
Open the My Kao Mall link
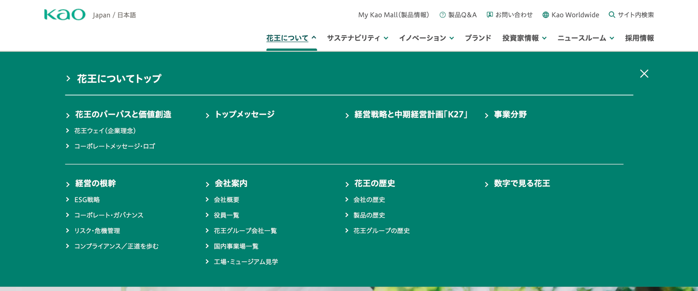(393, 15)
